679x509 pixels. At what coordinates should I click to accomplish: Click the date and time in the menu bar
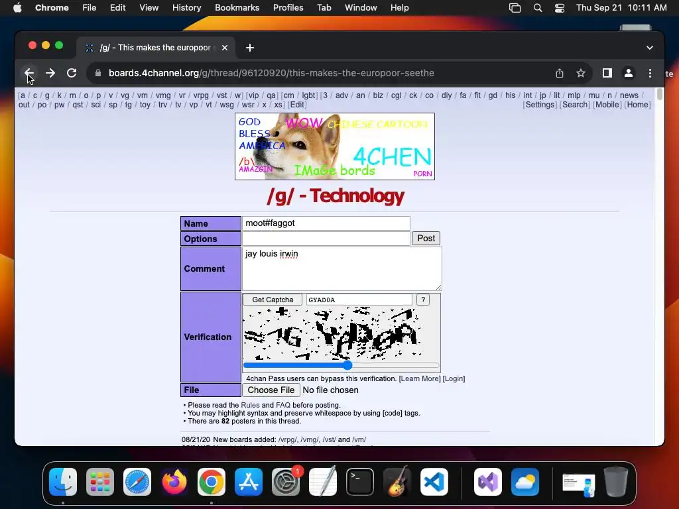(x=621, y=8)
